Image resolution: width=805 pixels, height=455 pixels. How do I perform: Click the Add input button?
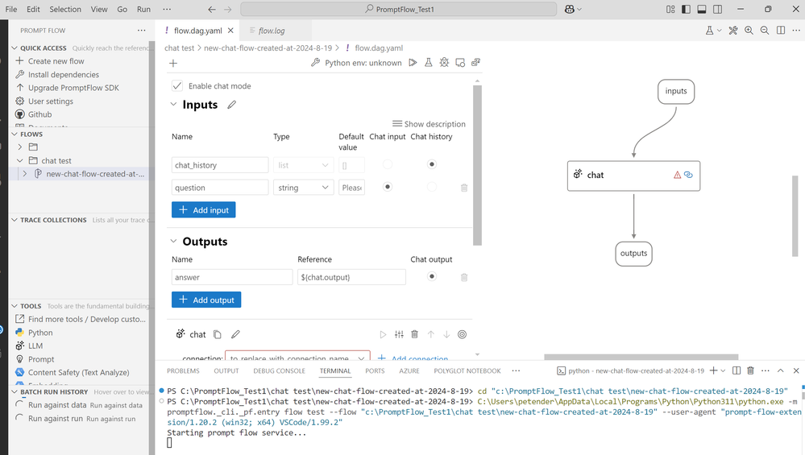tap(204, 210)
